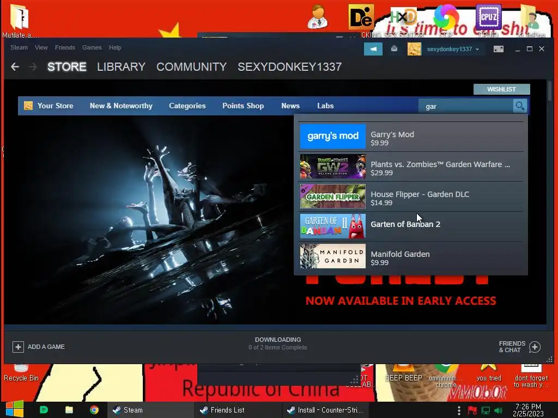
Task: Open the News store link
Action: coord(290,106)
